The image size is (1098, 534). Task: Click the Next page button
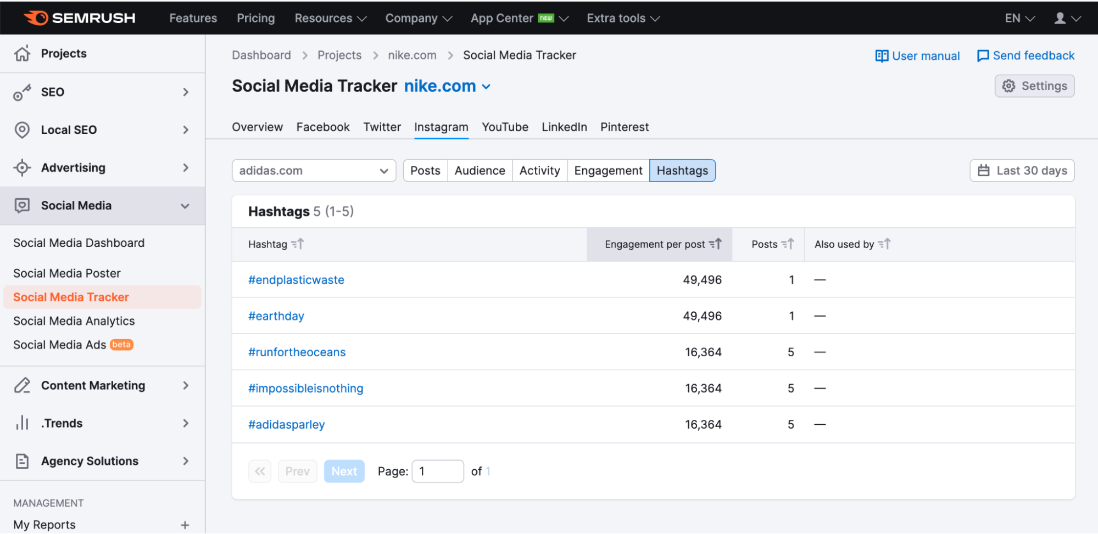344,471
